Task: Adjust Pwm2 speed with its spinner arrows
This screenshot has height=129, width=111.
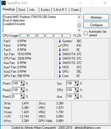Action: click(x=22, y=90)
